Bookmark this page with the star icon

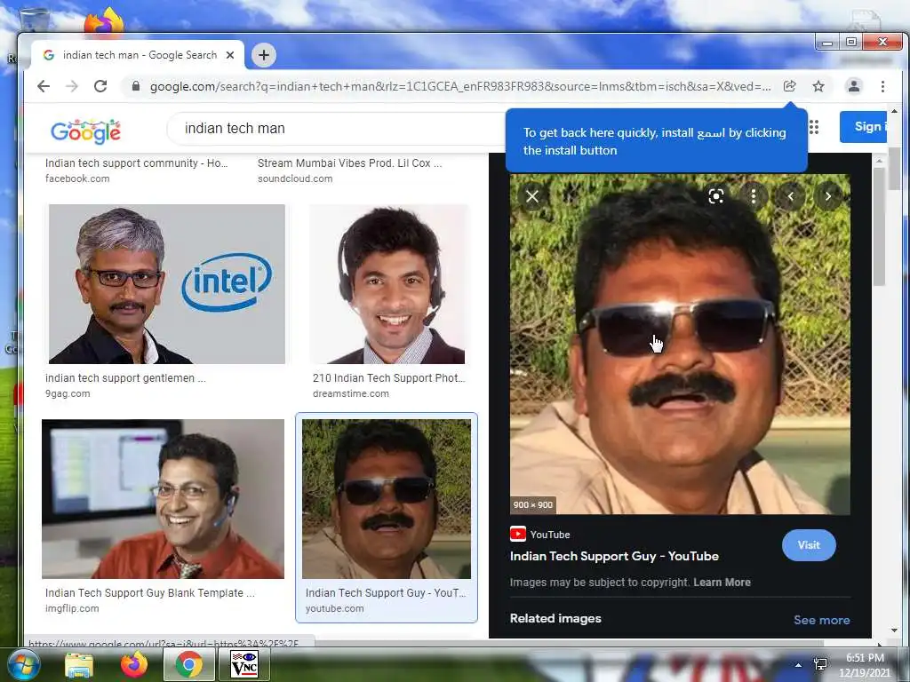[818, 86]
